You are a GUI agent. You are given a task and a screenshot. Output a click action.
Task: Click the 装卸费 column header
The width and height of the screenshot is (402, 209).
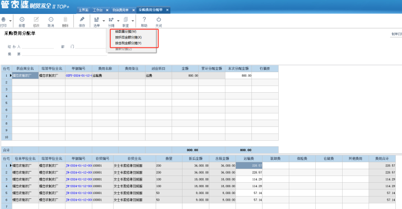[275, 159]
